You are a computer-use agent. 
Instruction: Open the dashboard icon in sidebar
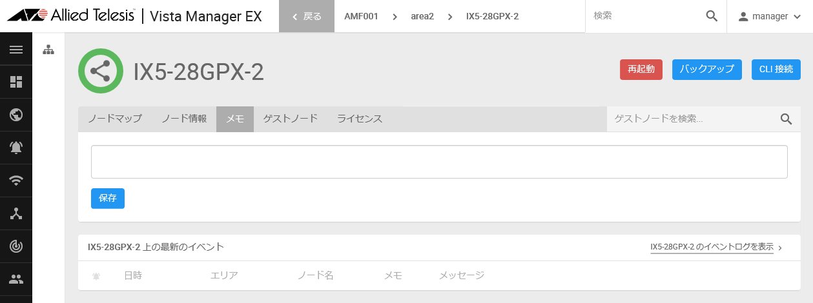pyautogui.click(x=16, y=82)
